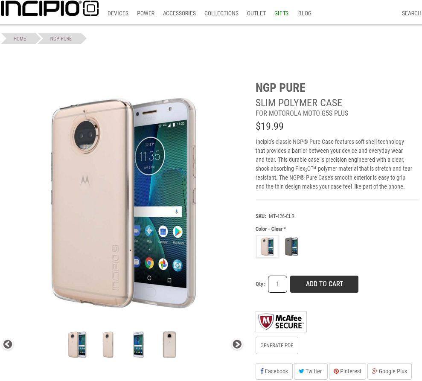The width and height of the screenshot is (422, 381).
Task: Open Search in the header
Action: pos(411,14)
